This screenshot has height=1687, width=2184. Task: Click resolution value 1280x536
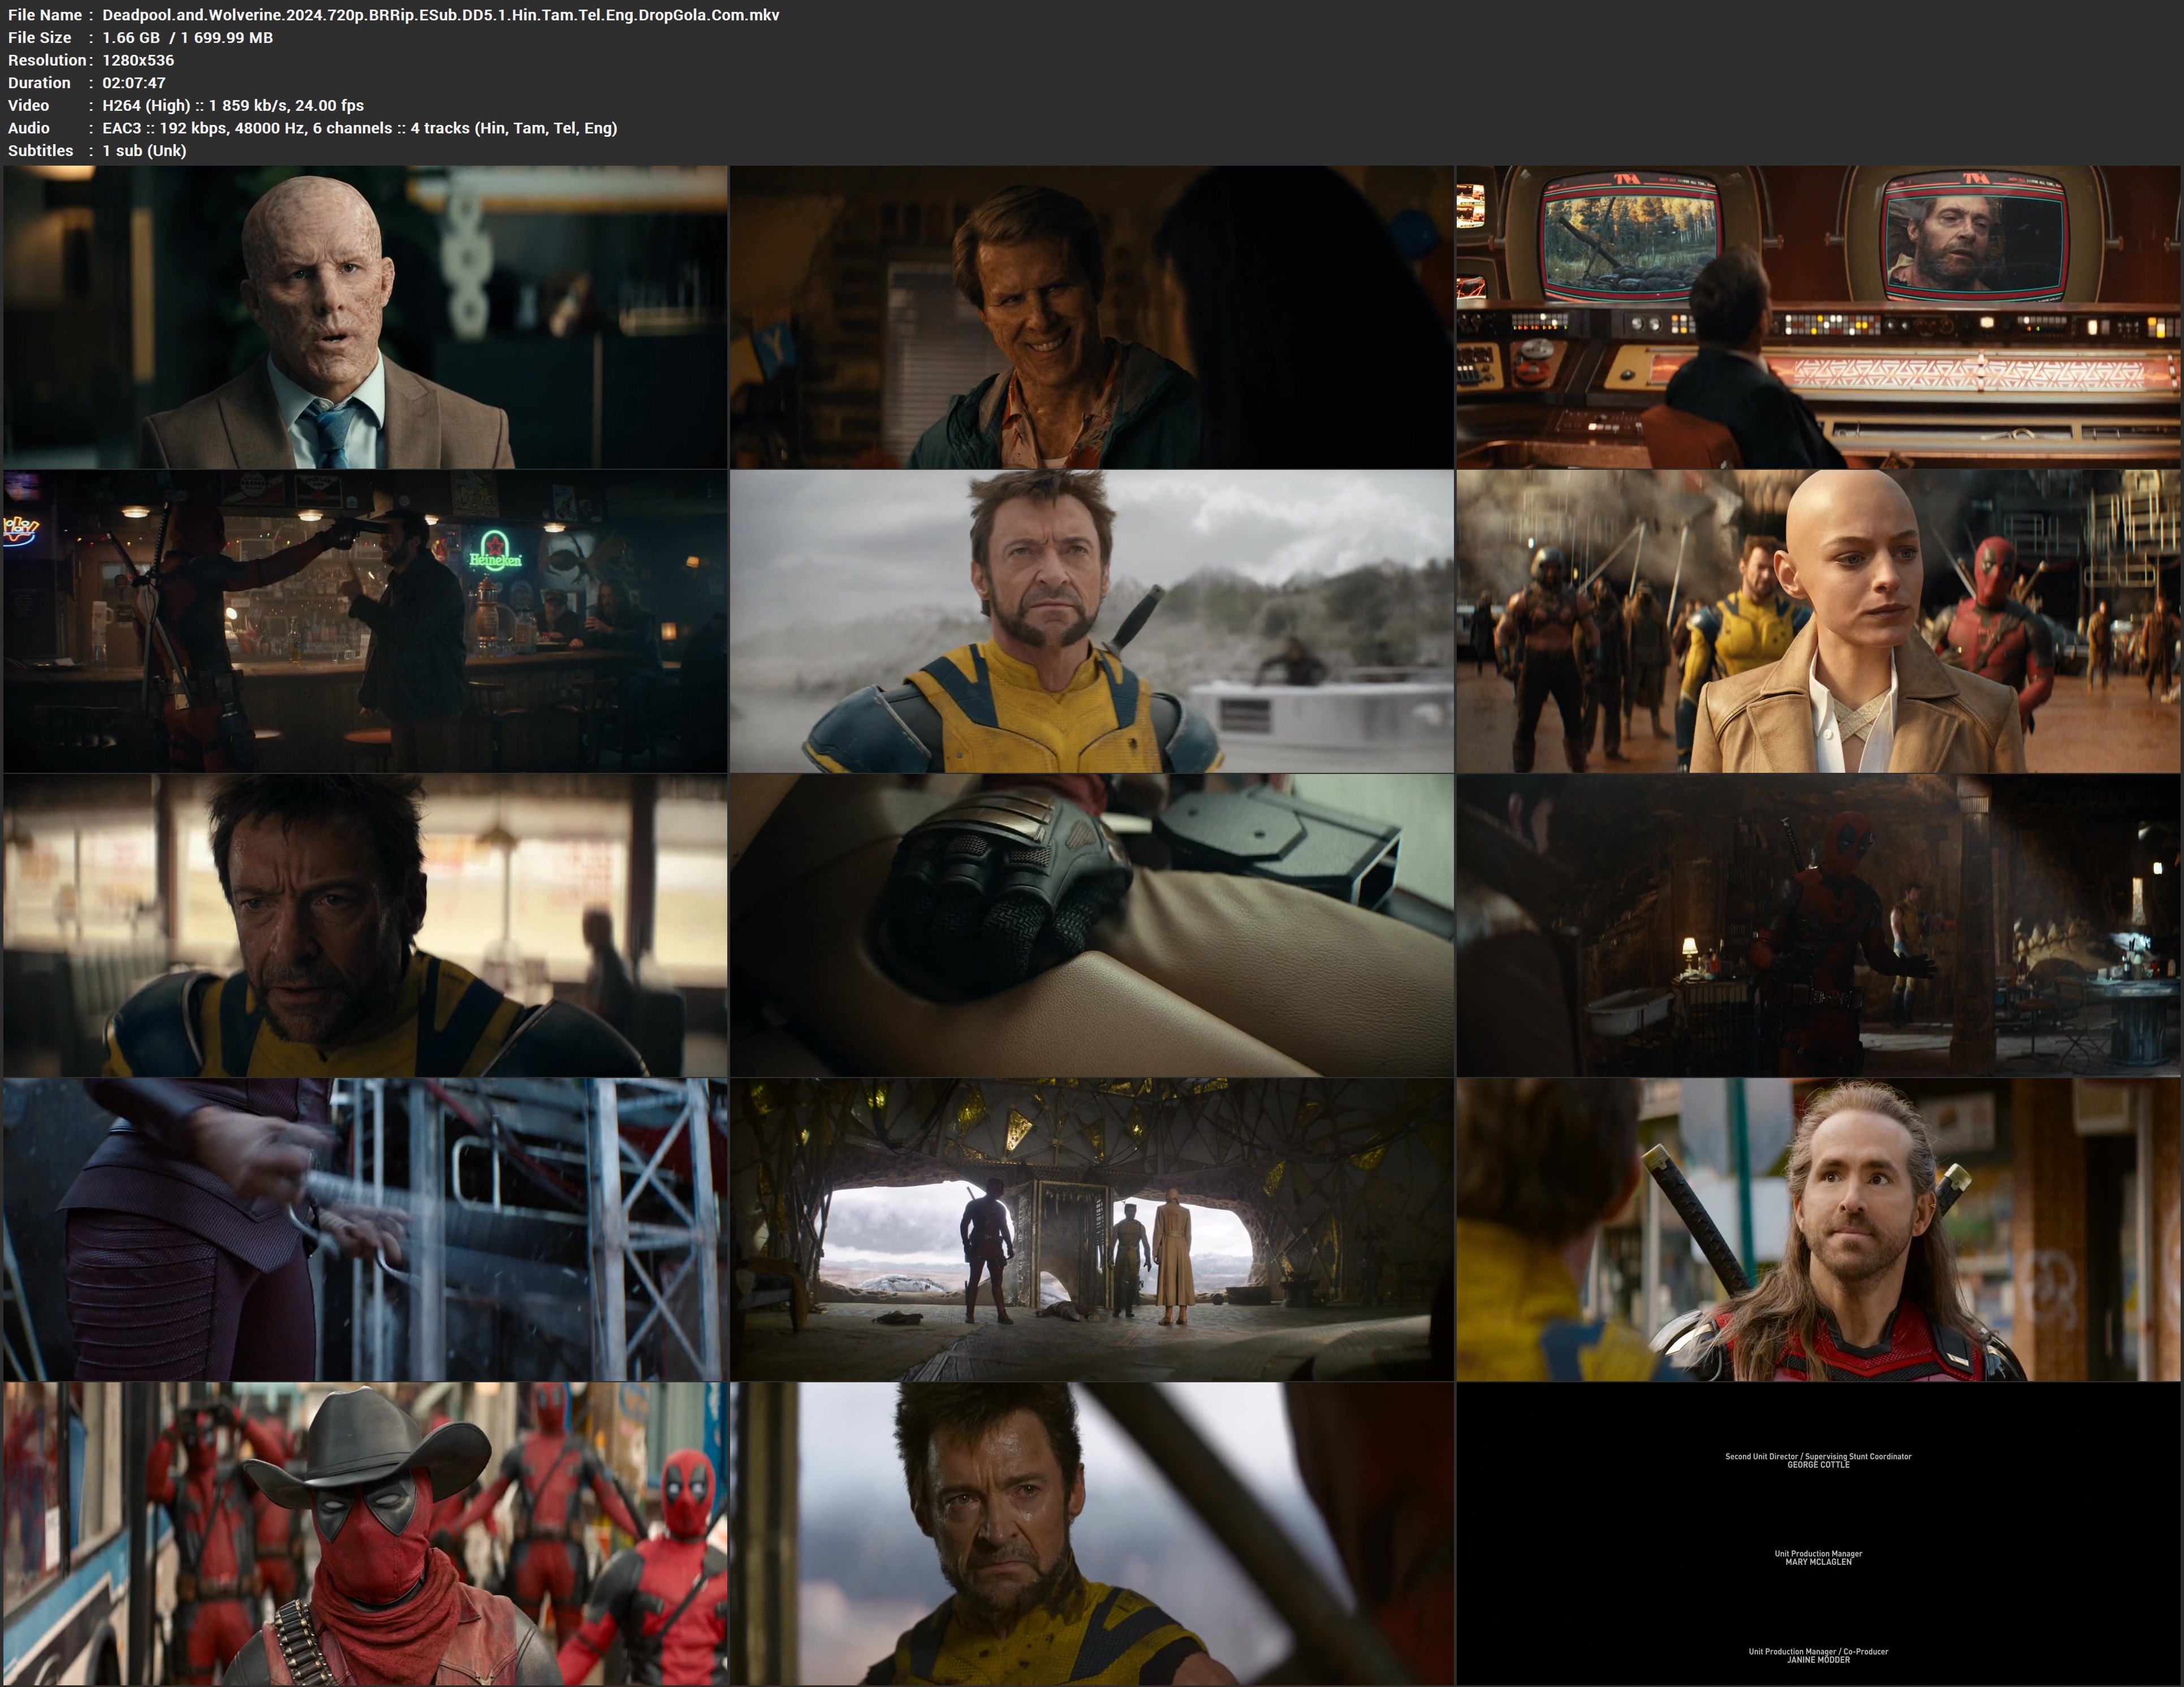click(x=138, y=60)
